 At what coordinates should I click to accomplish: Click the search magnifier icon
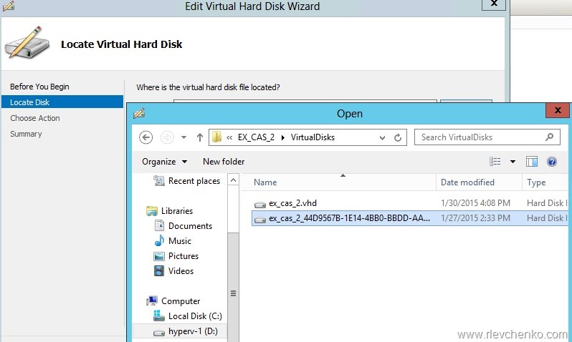click(x=550, y=137)
